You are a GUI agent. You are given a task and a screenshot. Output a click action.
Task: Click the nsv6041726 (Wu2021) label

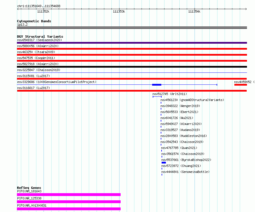click(177, 118)
